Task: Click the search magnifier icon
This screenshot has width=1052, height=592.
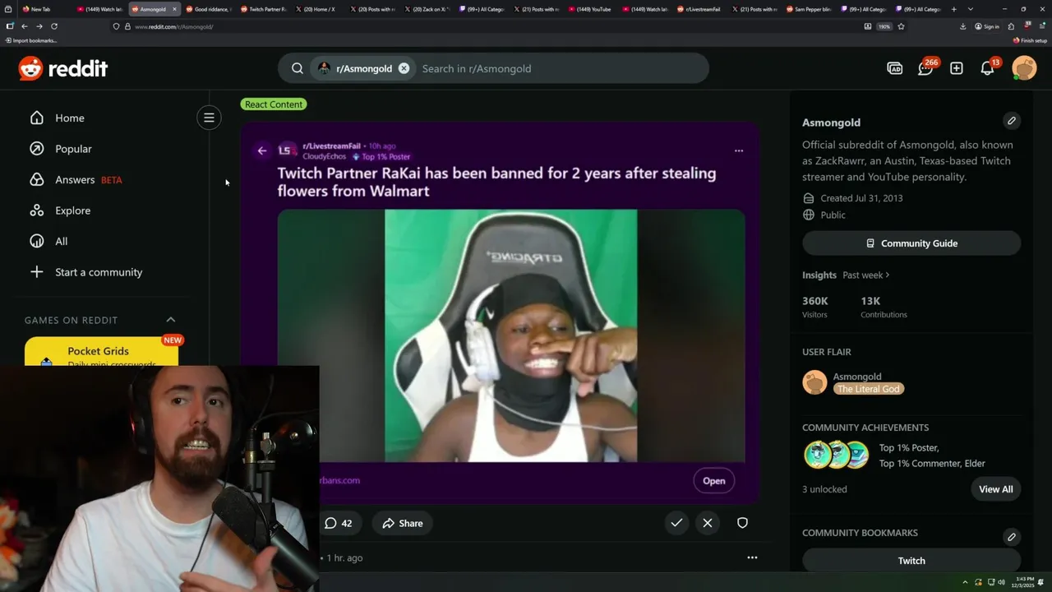Action: (298, 68)
